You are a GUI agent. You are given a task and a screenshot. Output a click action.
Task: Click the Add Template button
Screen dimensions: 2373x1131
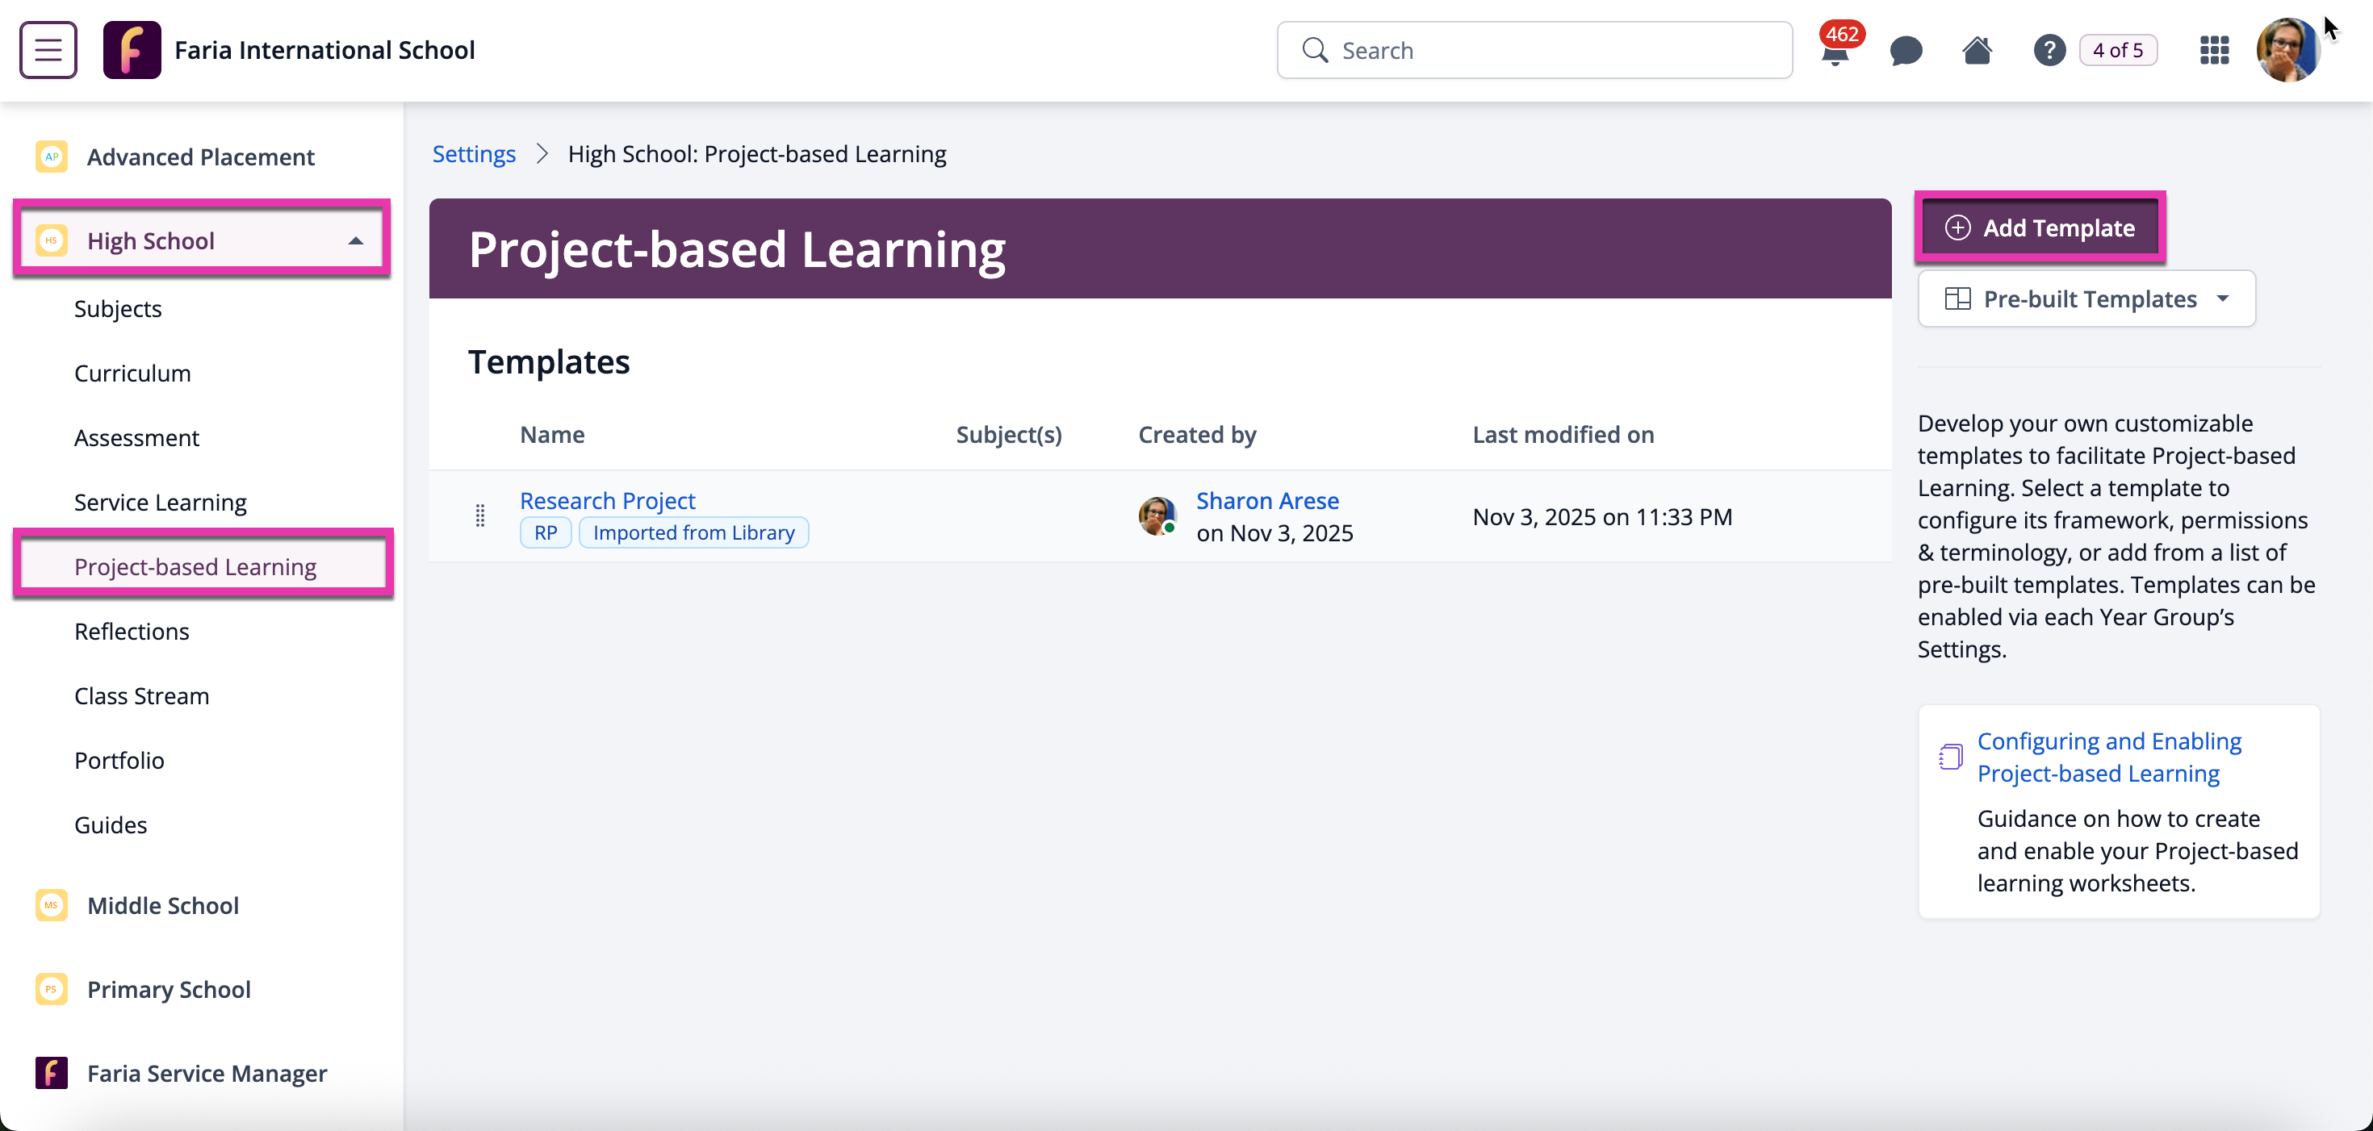pyautogui.click(x=2040, y=227)
